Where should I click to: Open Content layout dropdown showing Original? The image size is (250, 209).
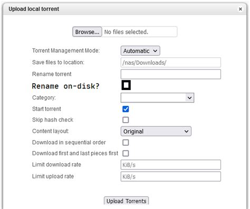point(156,131)
